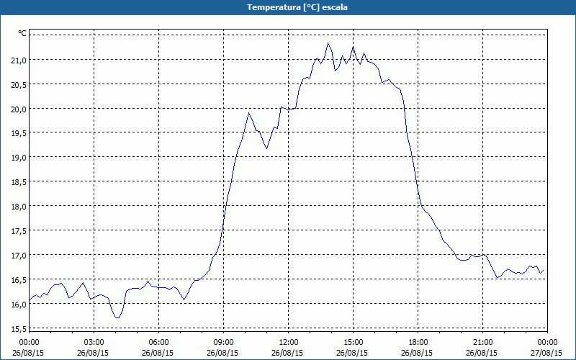The height and width of the screenshot is (360, 576).
Task: Click the 26/08/15 date under 21:00
Action: [x=482, y=353]
